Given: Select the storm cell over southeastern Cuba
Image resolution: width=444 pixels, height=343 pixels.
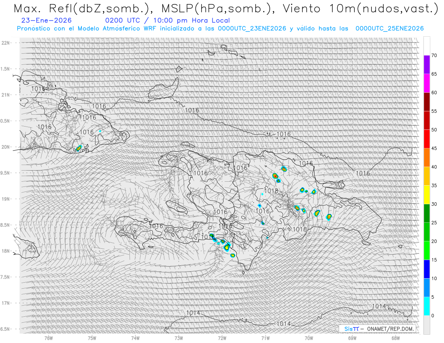Looking at the screenshot, I should coord(78,148).
